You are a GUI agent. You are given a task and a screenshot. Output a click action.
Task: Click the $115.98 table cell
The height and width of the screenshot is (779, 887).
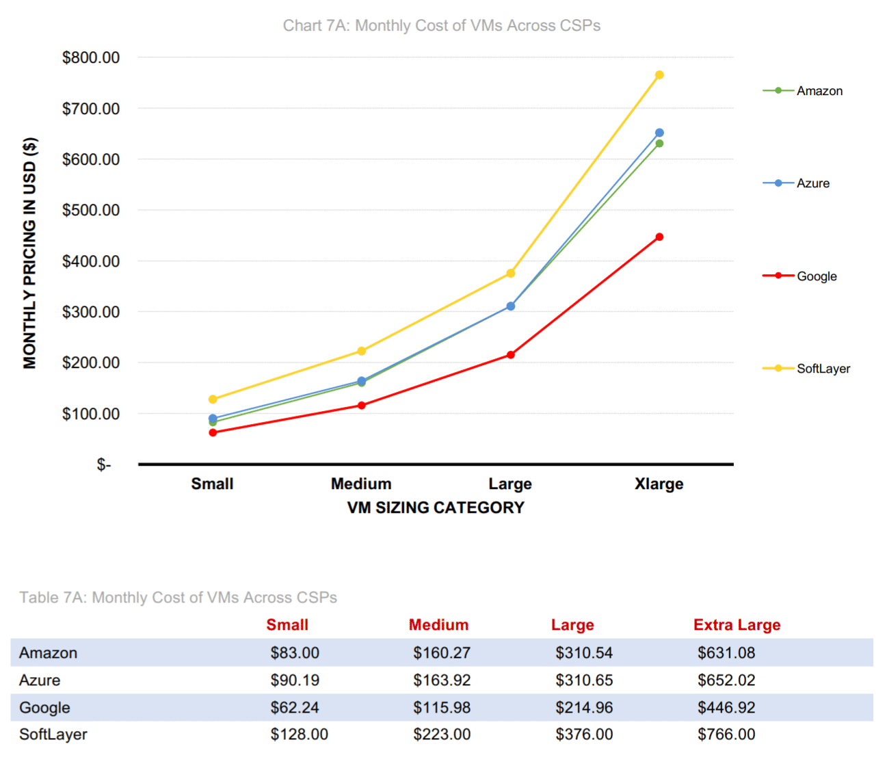pyautogui.click(x=442, y=708)
